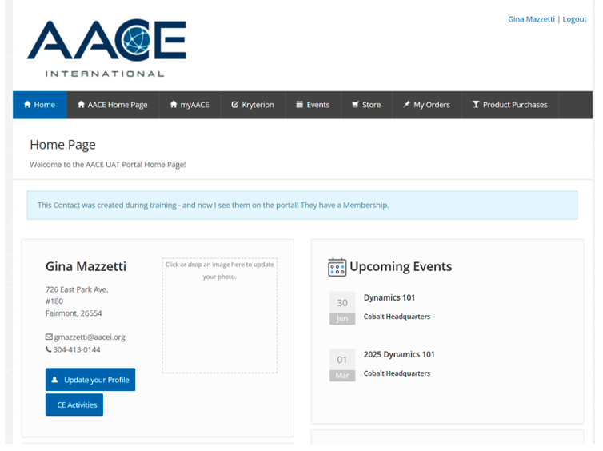Click the pushpin icon beside My Orders
Image resolution: width=603 pixels, height=451 pixels.
coord(406,104)
